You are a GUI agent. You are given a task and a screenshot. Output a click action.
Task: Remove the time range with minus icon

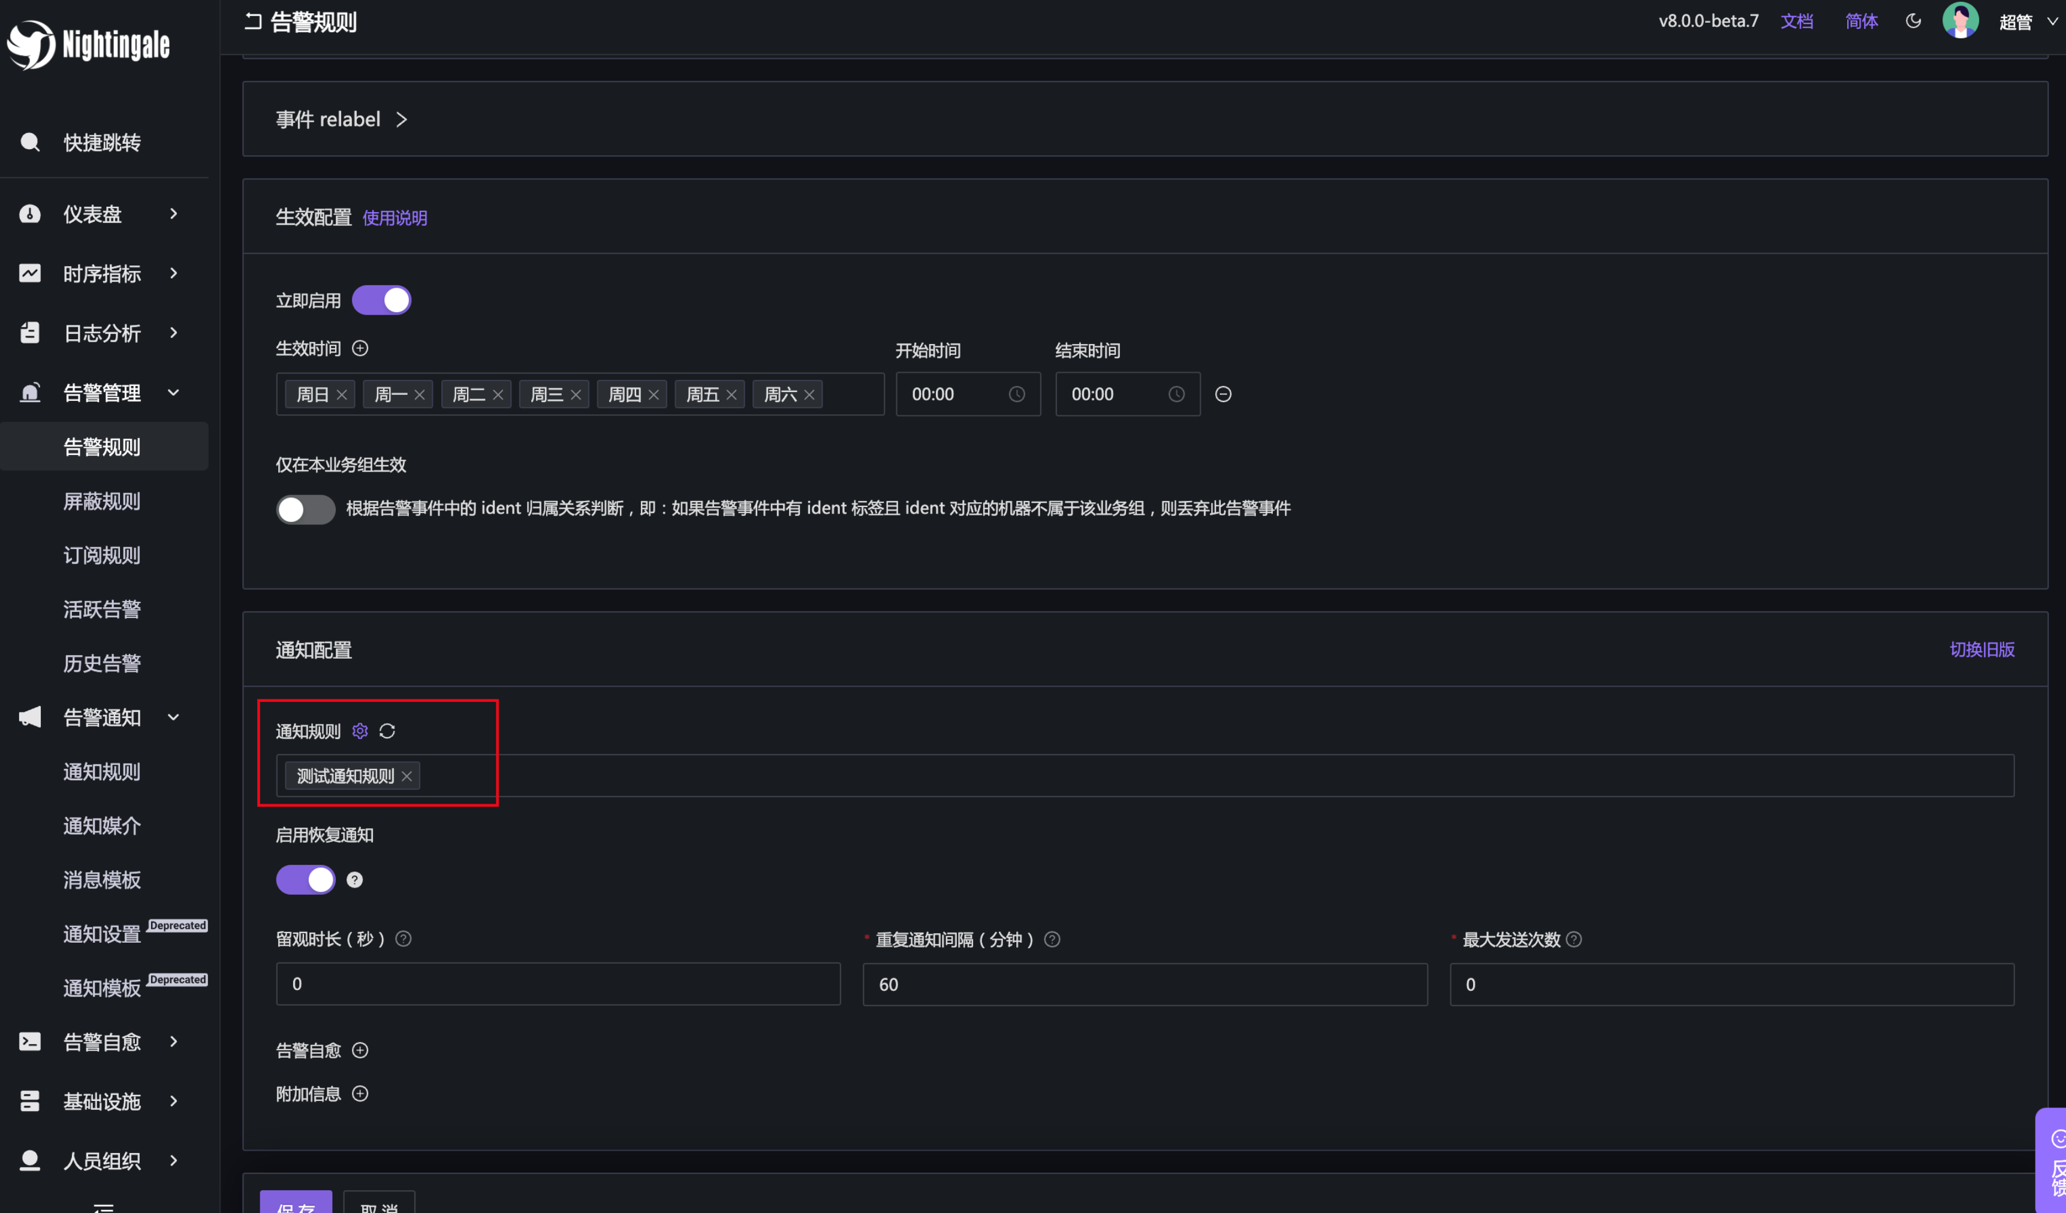click(1222, 394)
